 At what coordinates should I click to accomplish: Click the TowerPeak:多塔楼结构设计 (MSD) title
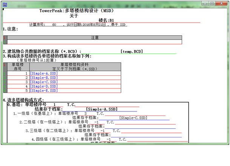(76, 11)
